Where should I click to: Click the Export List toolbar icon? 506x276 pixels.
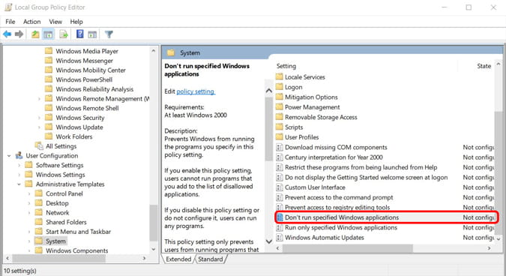coord(64,34)
